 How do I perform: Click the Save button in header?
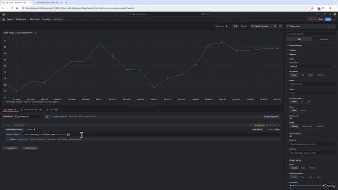pos(321,20)
